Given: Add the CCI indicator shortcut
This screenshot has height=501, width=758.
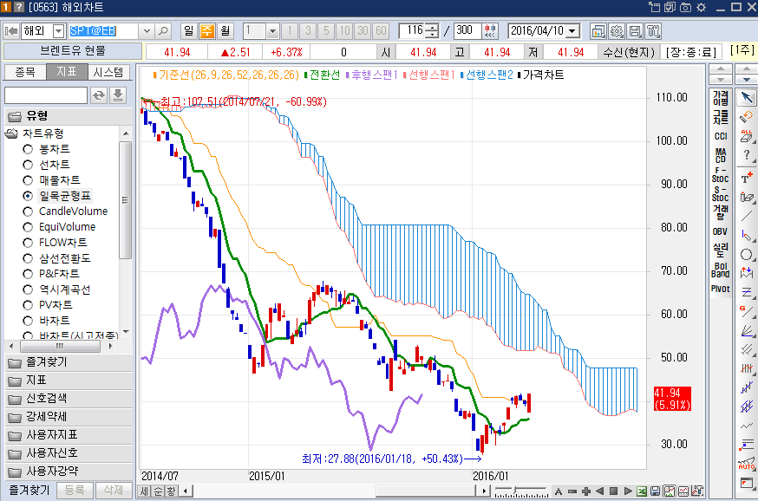Looking at the screenshot, I should [720, 136].
